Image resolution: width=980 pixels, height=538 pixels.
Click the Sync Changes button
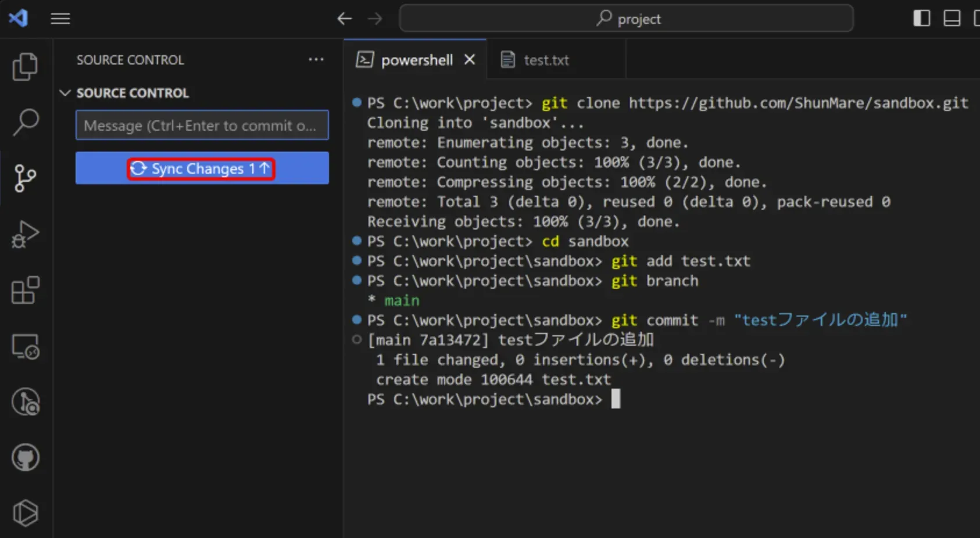click(x=202, y=168)
